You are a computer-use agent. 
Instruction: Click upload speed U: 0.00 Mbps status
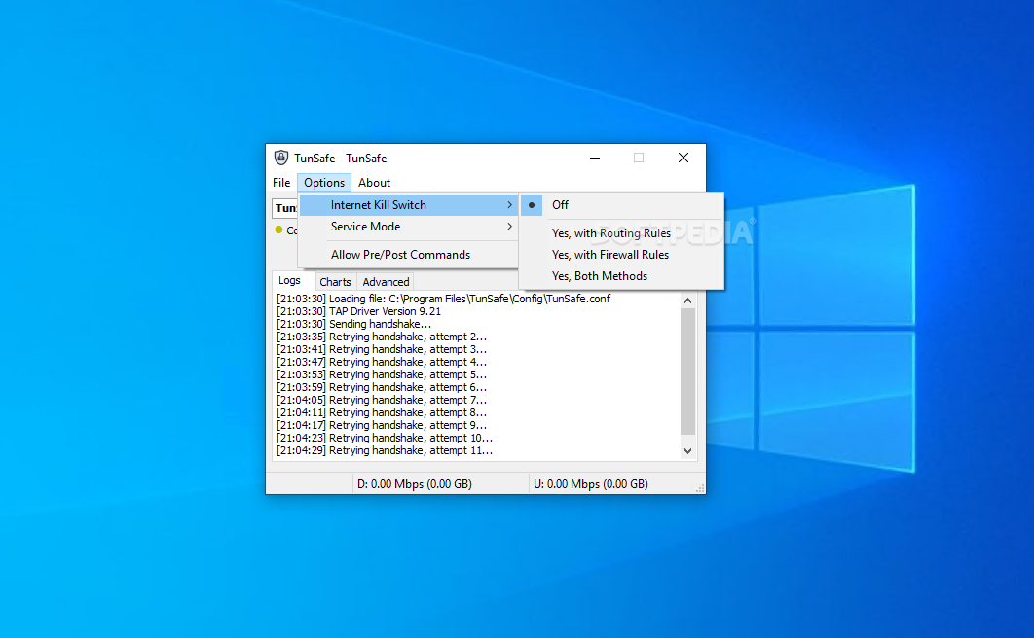pyautogui.click(x=591, y=484)
